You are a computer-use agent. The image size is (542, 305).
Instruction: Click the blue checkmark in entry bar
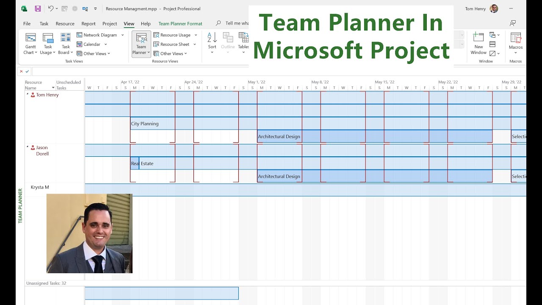coord(28,72)
